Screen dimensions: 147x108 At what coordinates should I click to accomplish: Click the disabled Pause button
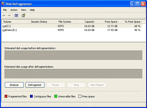pos(56,85)
